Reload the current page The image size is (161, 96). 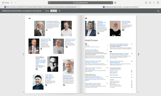coord(112,3)
